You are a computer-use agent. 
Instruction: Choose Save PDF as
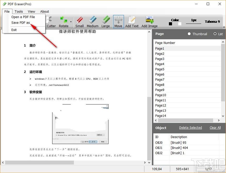click(21, 23)
